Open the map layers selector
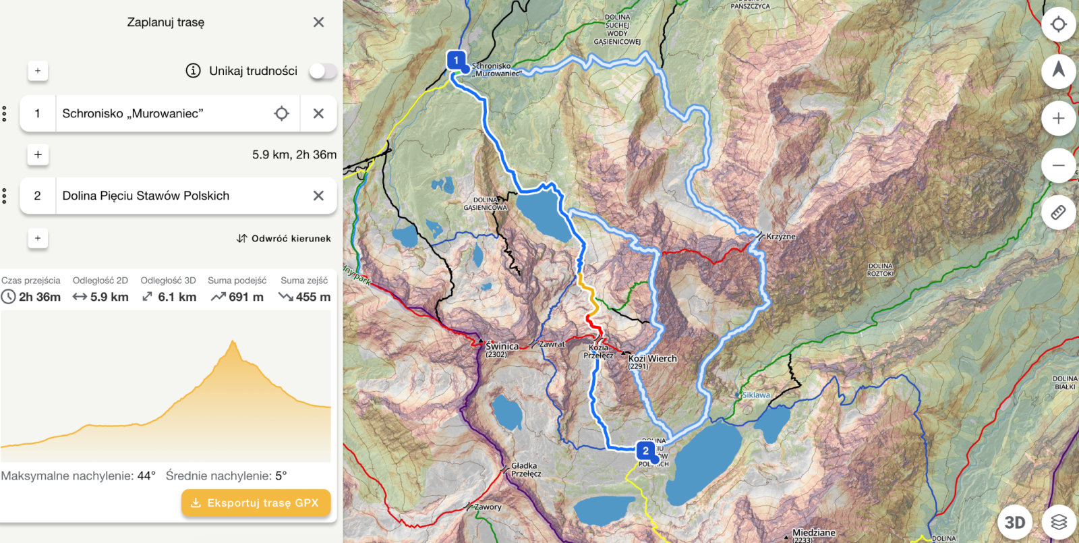1079x543 pixels. point(1058,522)
